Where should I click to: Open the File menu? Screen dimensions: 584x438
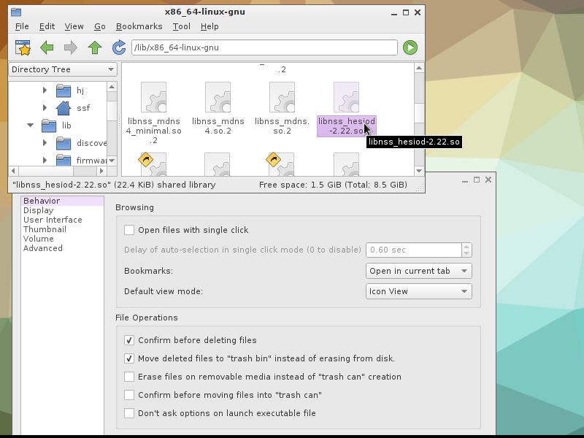click(x=22, y=26)
